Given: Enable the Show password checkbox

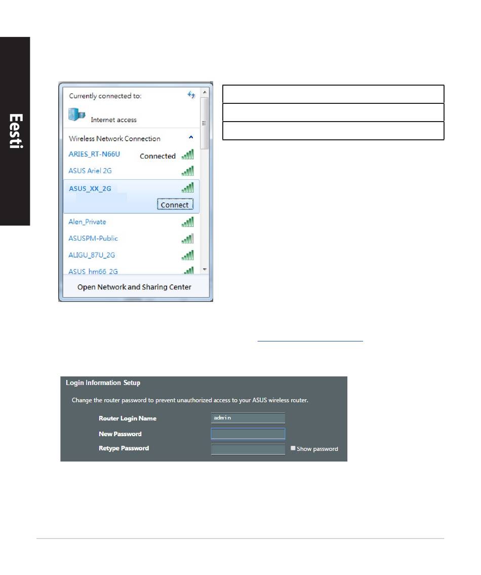Looking at the screenshot, I should 293,448.
